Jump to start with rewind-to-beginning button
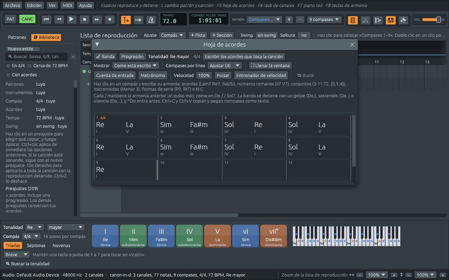 coord(46,19)
